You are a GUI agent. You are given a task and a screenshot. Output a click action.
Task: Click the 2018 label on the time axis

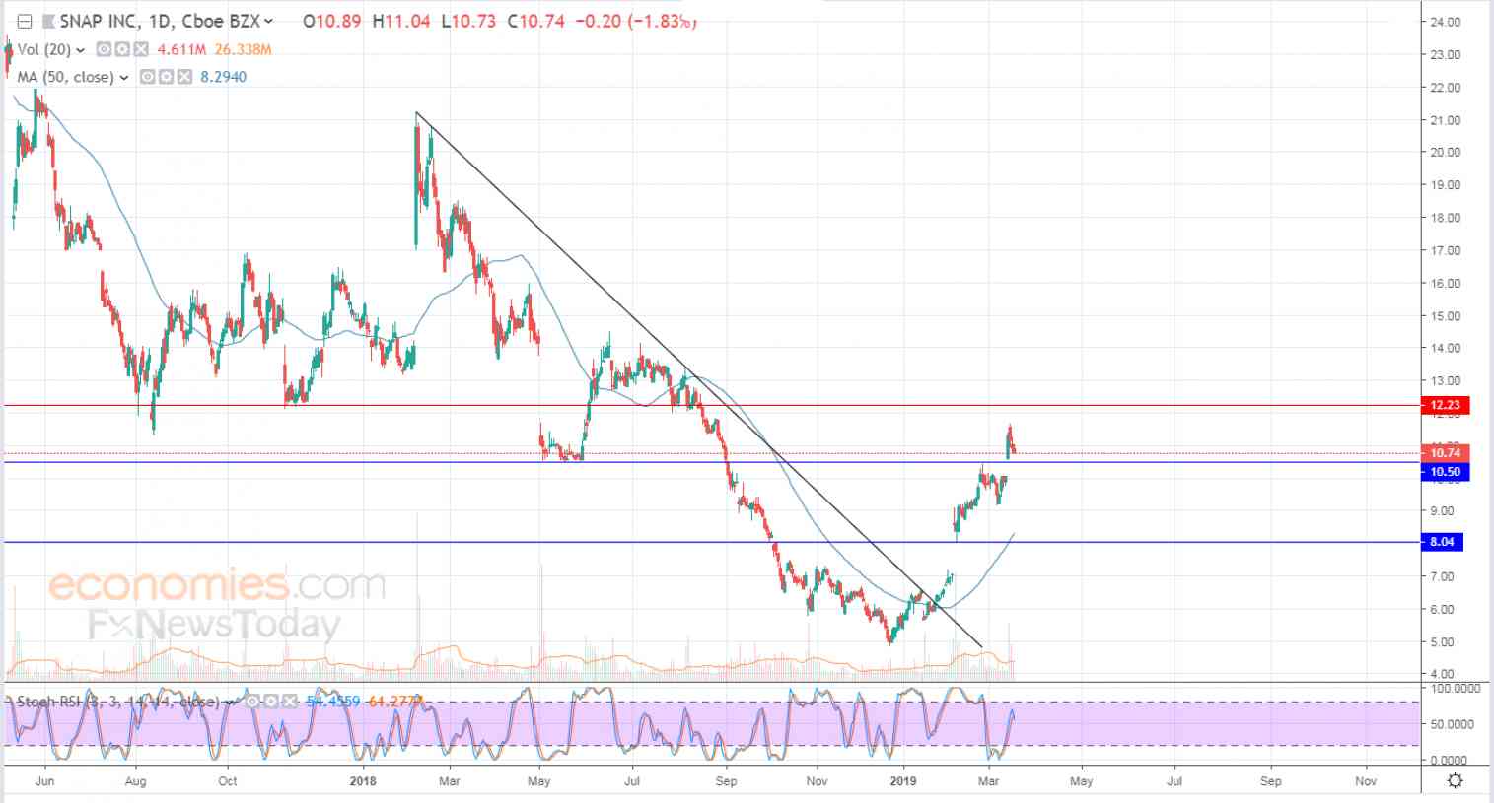click(363, 781)
